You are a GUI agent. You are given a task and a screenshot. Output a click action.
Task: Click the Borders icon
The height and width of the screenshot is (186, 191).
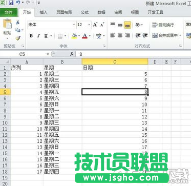point(60,36)
